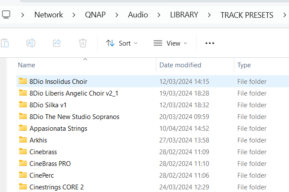The width and height of the screenshot is (289, 192).
Task: Select the CinePerc folder name
Action: coord(42,175)
